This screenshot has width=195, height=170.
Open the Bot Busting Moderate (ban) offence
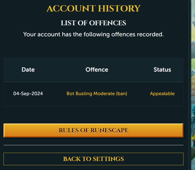(x=97, y=94)
